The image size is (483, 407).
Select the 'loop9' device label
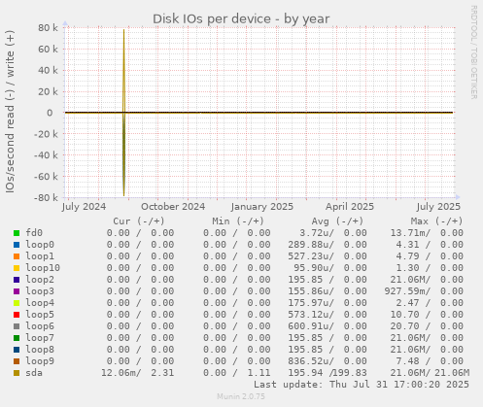[x=40, y=361]
